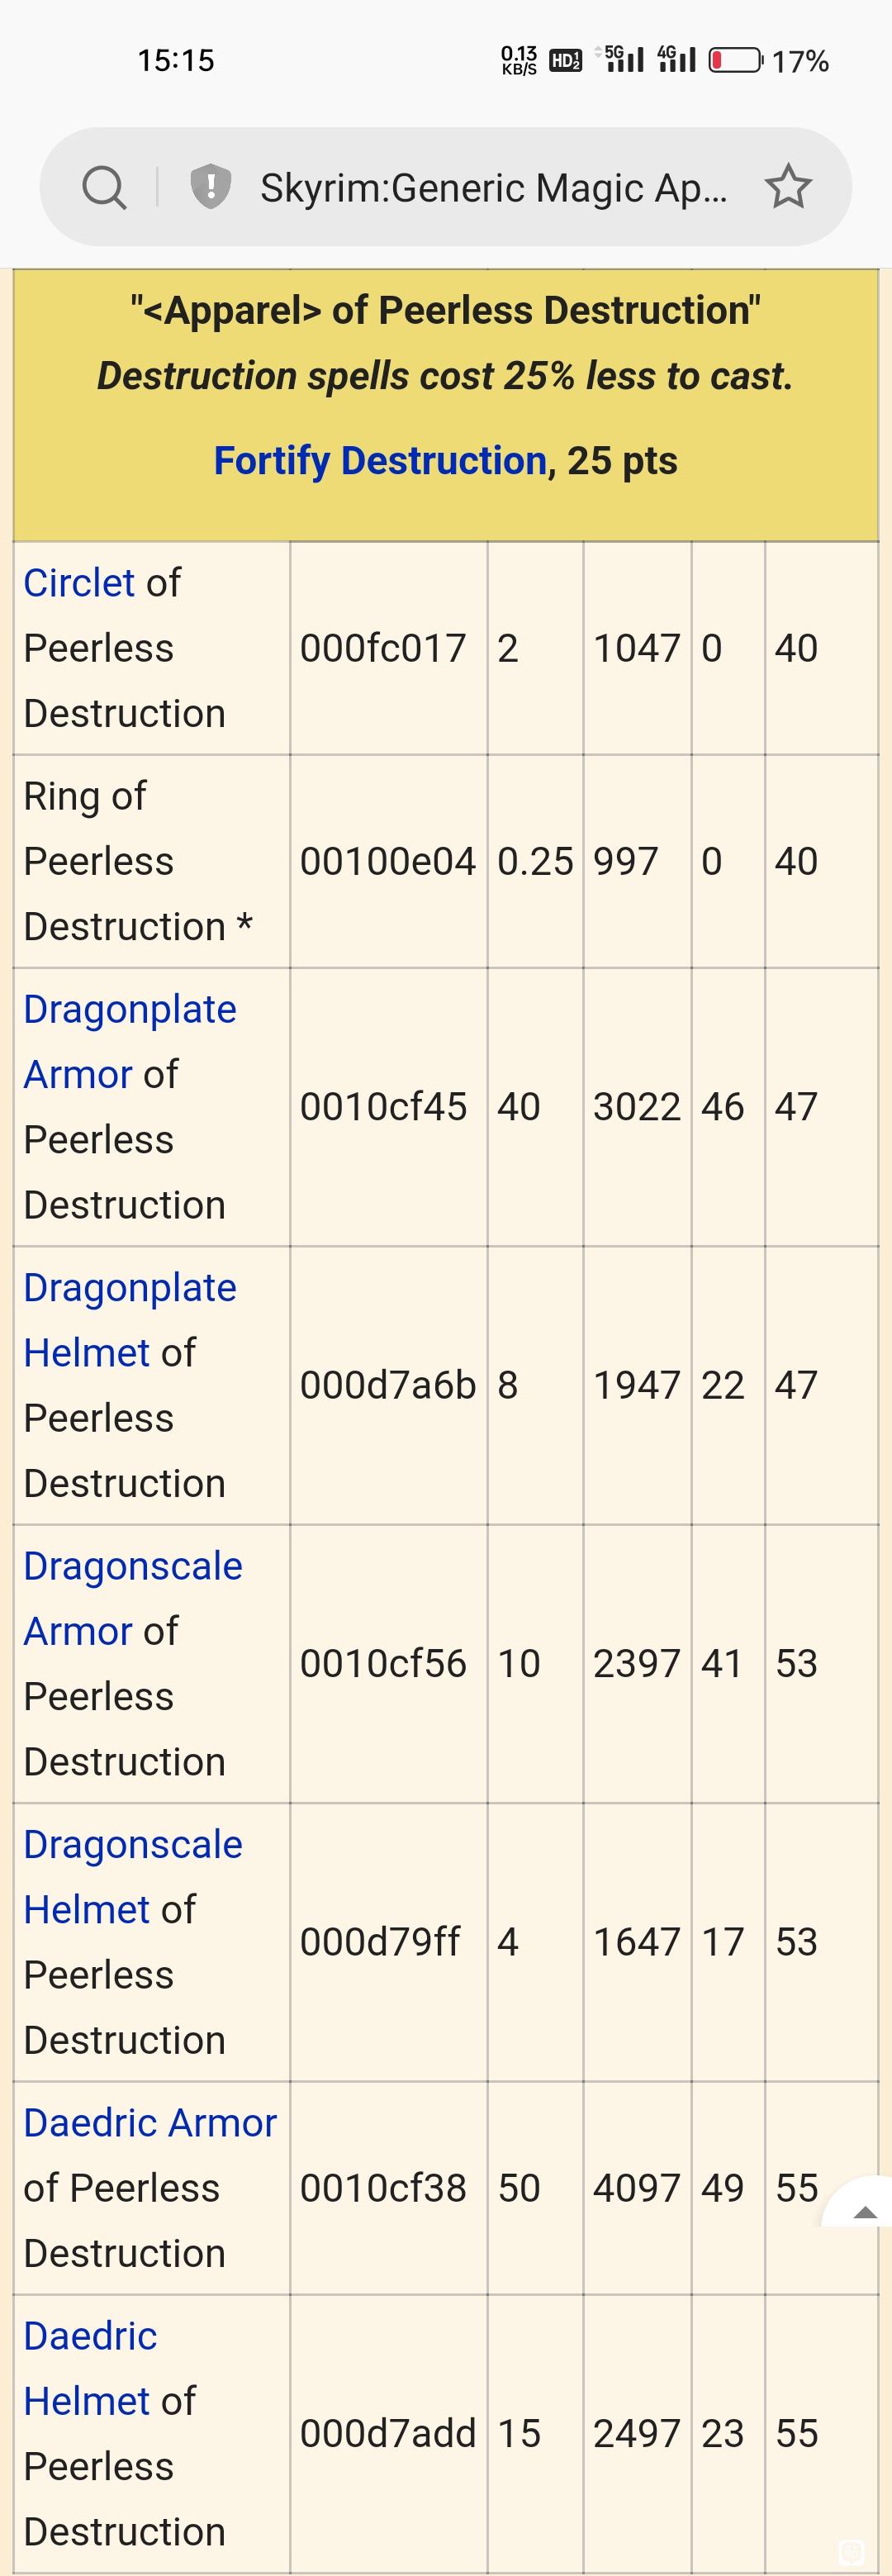
Task: Open the Daedric Armor link
Action: (x=150, y=2123)
